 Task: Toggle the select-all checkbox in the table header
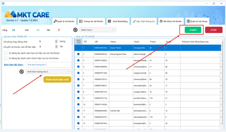click(78, 41)
